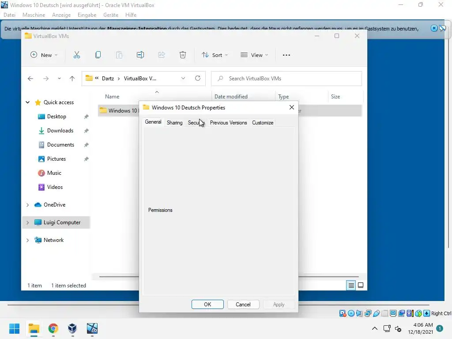Select Videos in the navigation pane

point(55,187)
